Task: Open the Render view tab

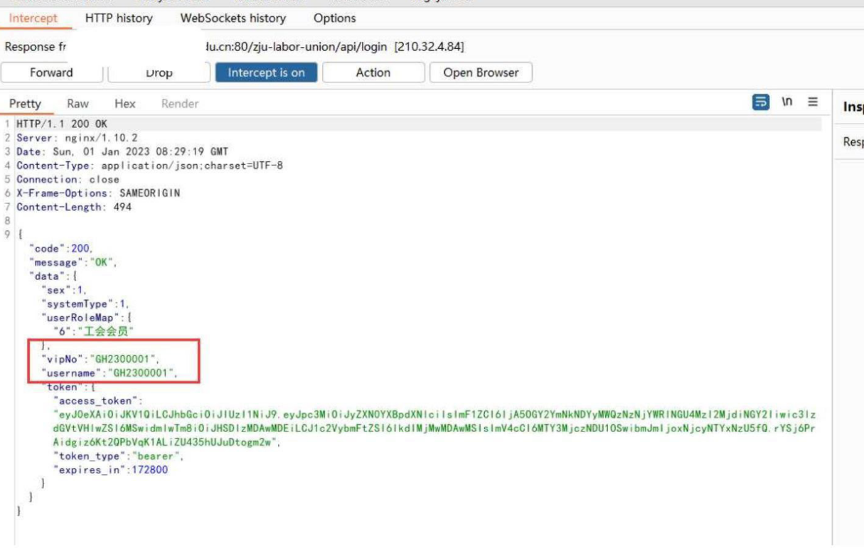Action: (179, 104)
